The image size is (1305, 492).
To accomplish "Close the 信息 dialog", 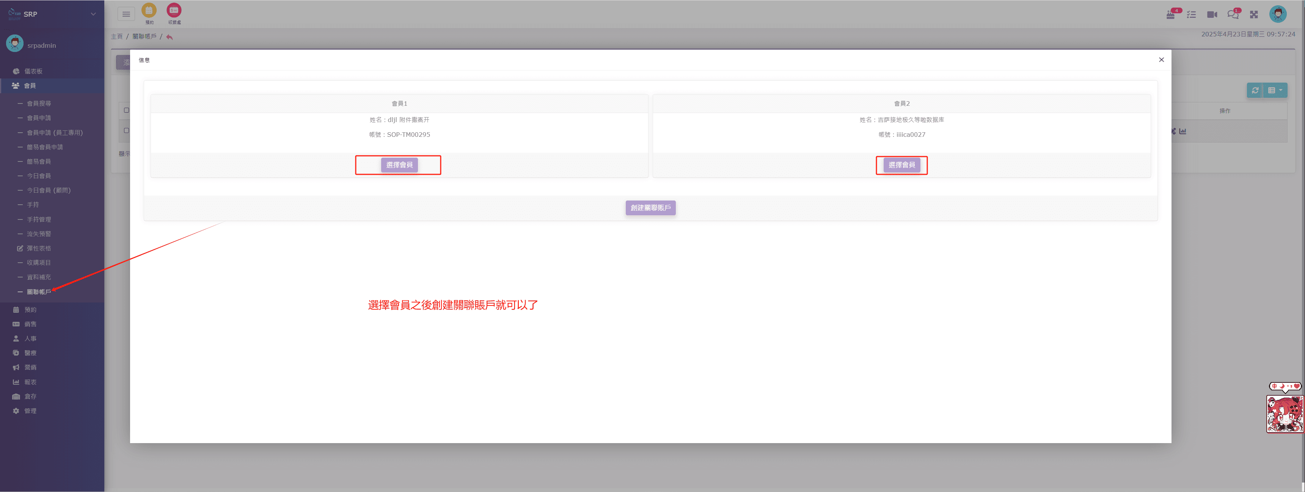I will coord(1161,60).
